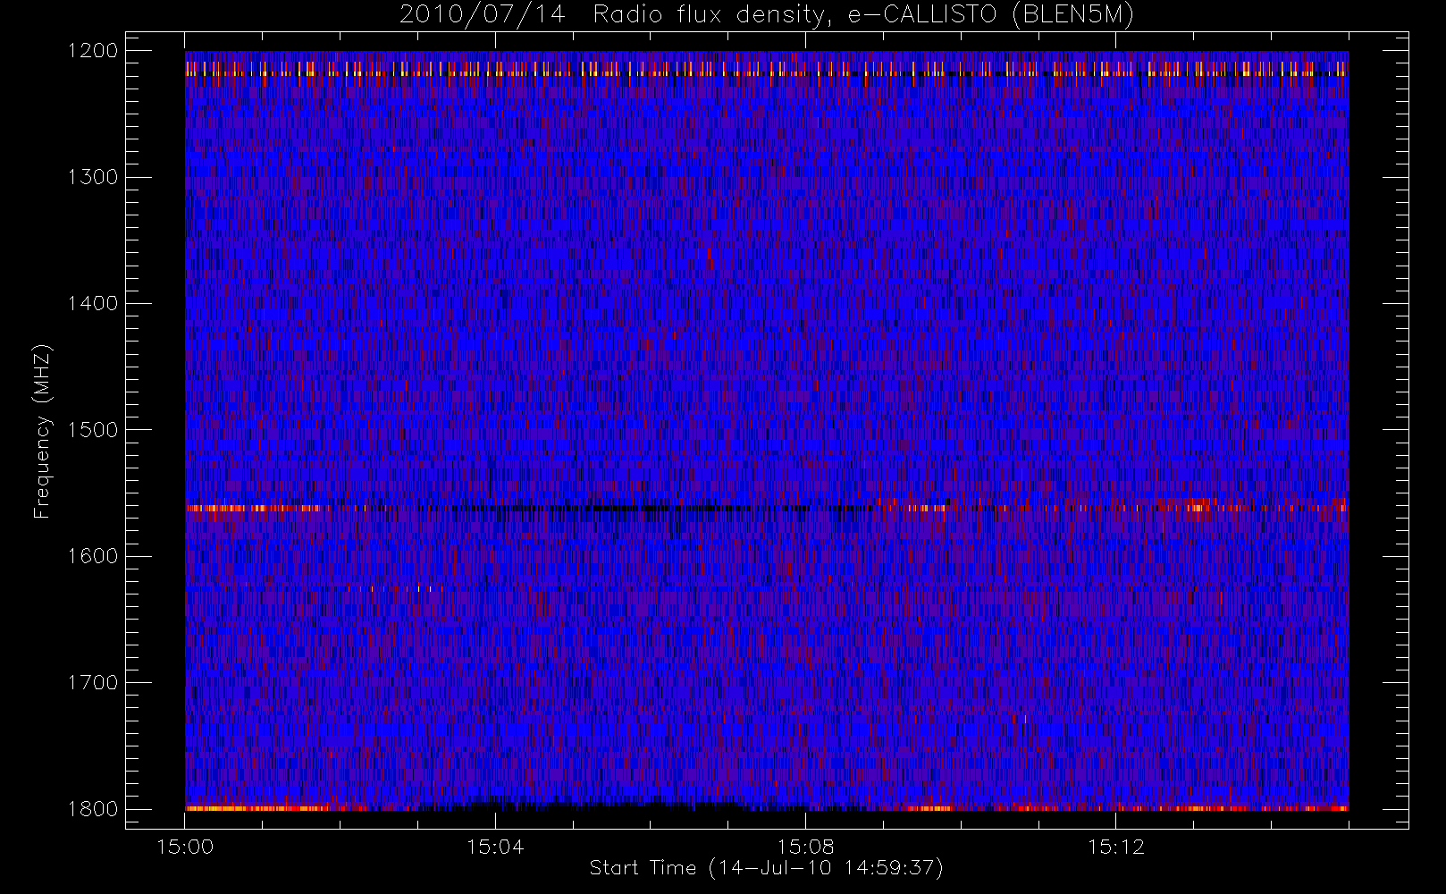
Task: Click the plot title mentioning e-CALLISTO (BLEN5M)
Action: (767, 14)
